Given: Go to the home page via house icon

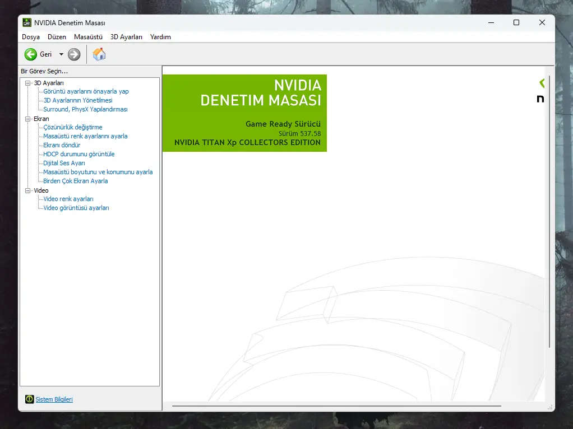Looking at the screenshot, I should (99, 54).
